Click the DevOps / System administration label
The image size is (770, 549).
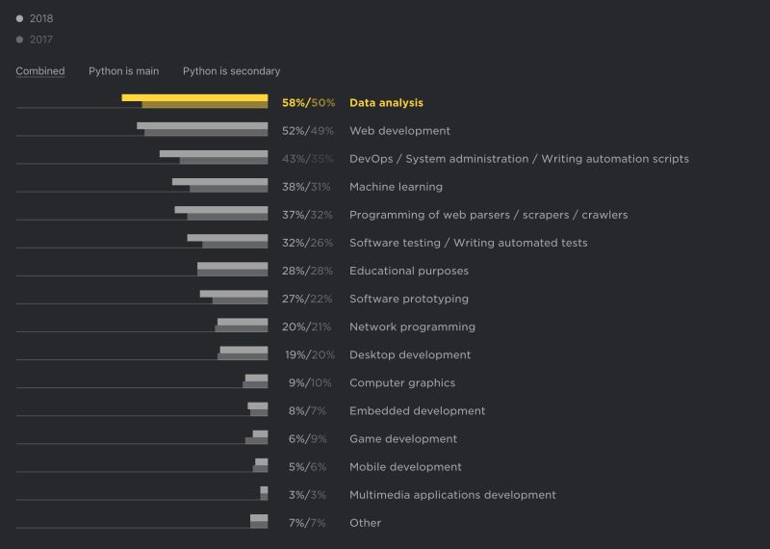click(x=519, y=159)
